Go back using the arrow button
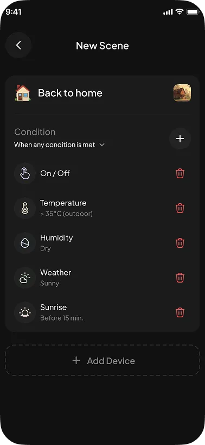Screen dimensions: 205x445 [x=18, y=46]
